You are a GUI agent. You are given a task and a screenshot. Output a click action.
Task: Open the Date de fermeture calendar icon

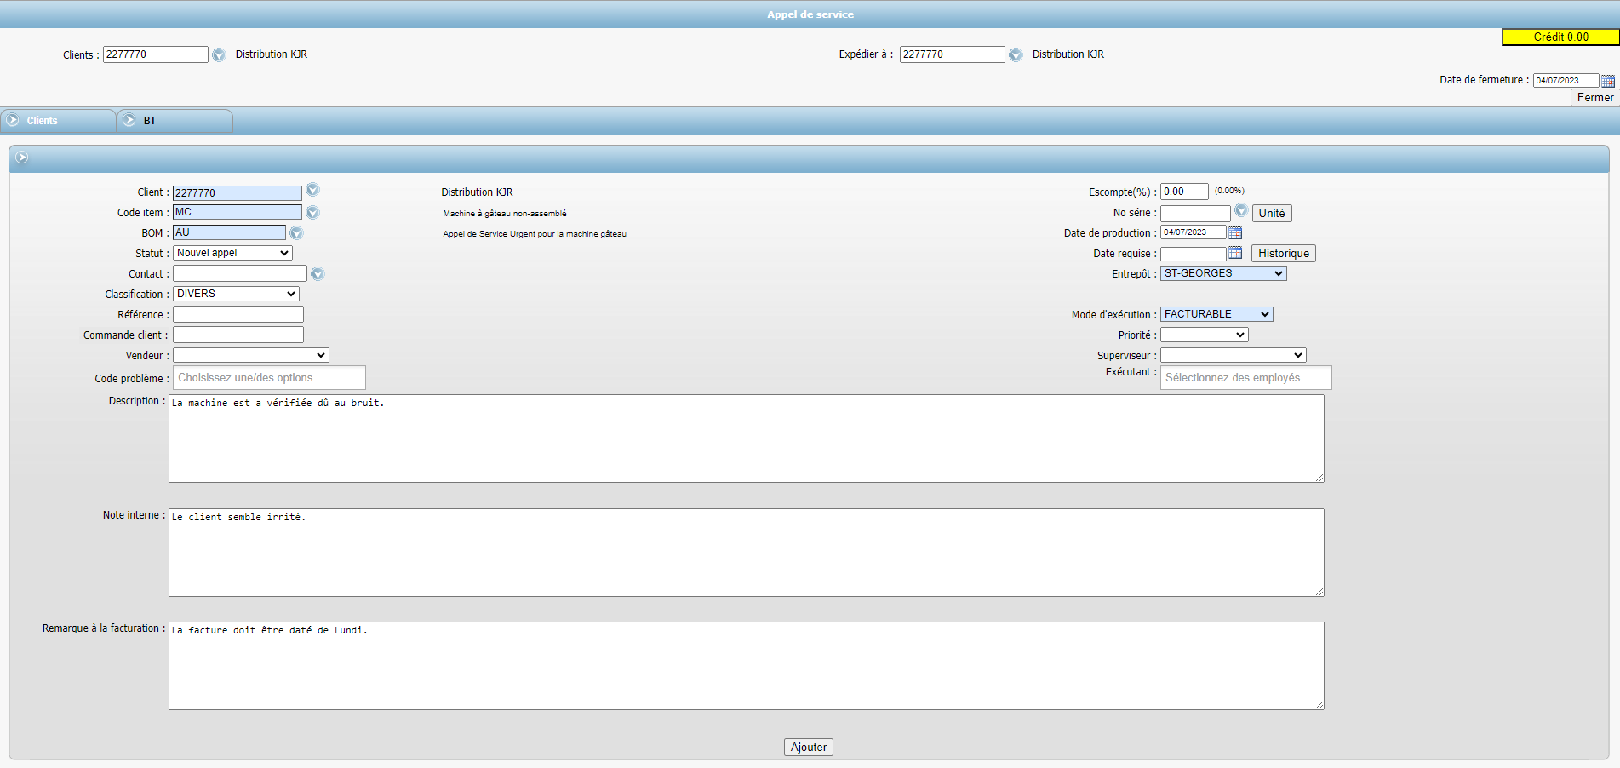1608,80
